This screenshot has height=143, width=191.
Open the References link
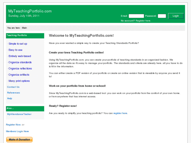(x=13, y=93)
